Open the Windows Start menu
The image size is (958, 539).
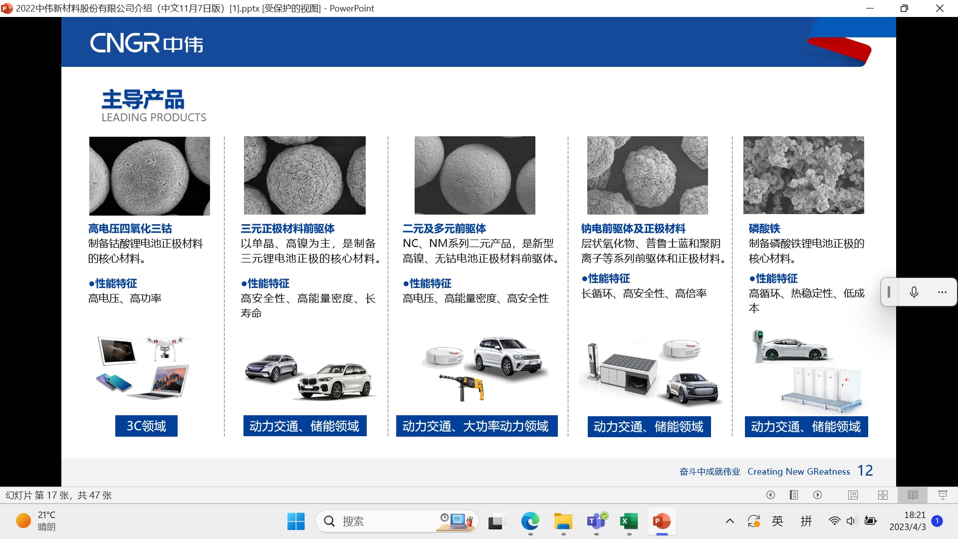[x=296, y=521]
